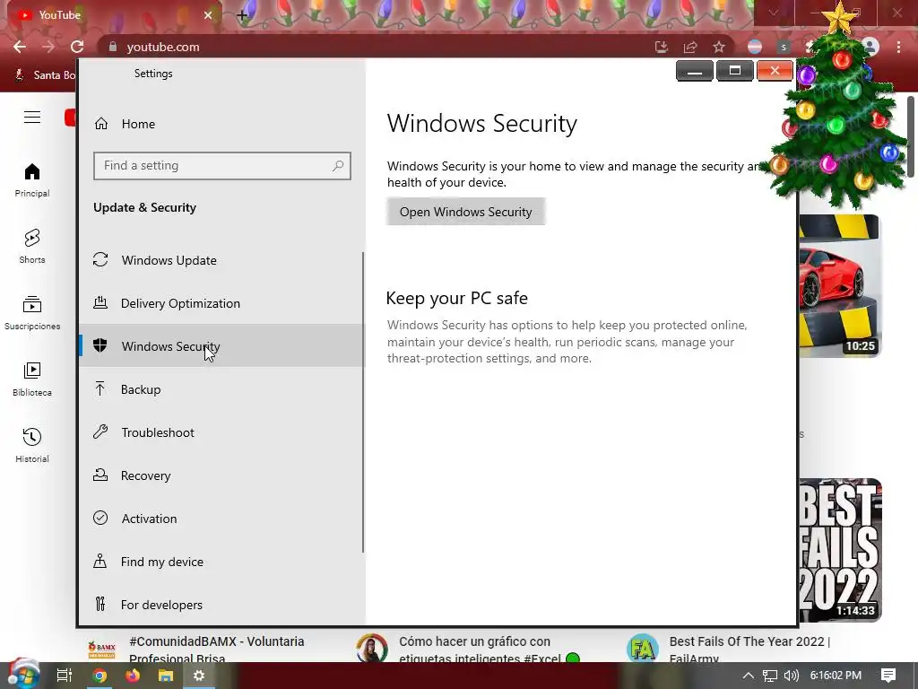Screen dimensions: 918x689
Task: Select Activation in sidebar
Action: click(221, 519)
